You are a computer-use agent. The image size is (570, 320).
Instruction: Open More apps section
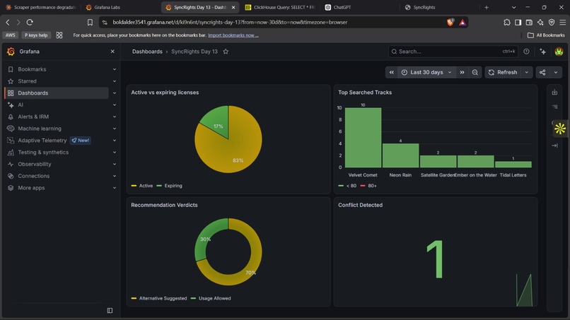coord(31,188)
